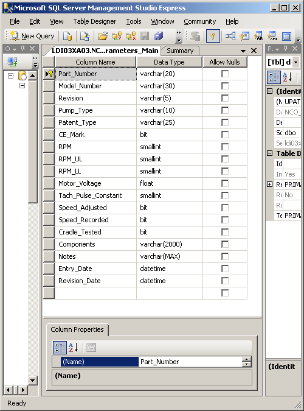Collapse the Table Designer section in Properties
This screenshot has height=411, width=304.
[x=270, y=153]
